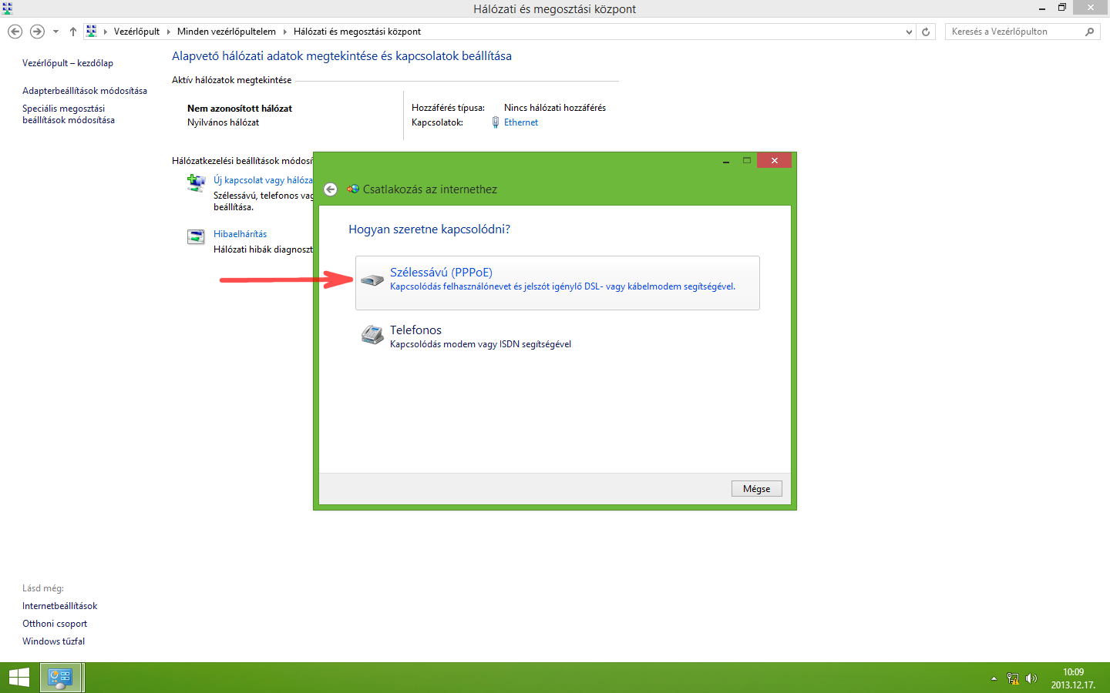Screen dimensions: 1110x693
Task: Refresh the page with the refresh icon
Action: [x=924, y=32]
